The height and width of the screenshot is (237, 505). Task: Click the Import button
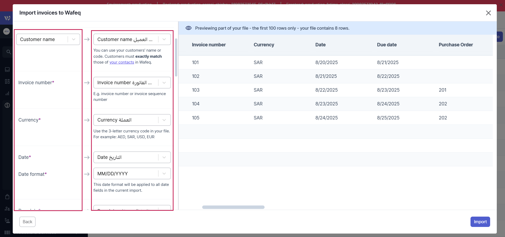click(480, 222)
